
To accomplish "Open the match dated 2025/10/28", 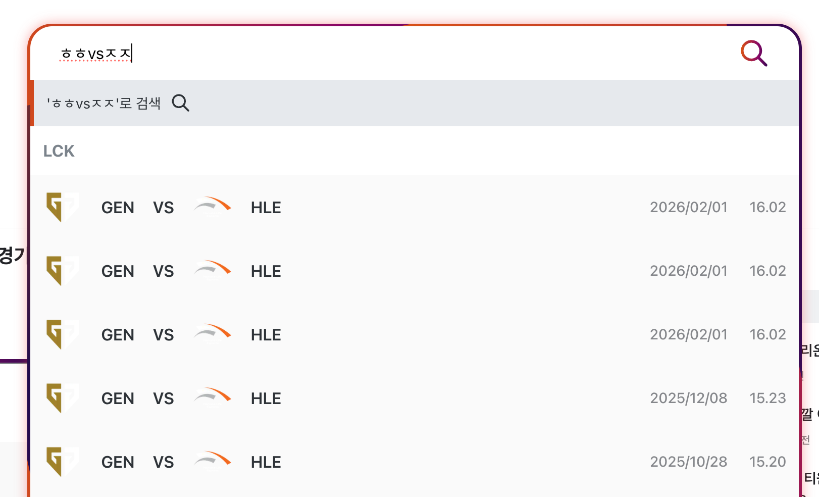I will [688, 462].
